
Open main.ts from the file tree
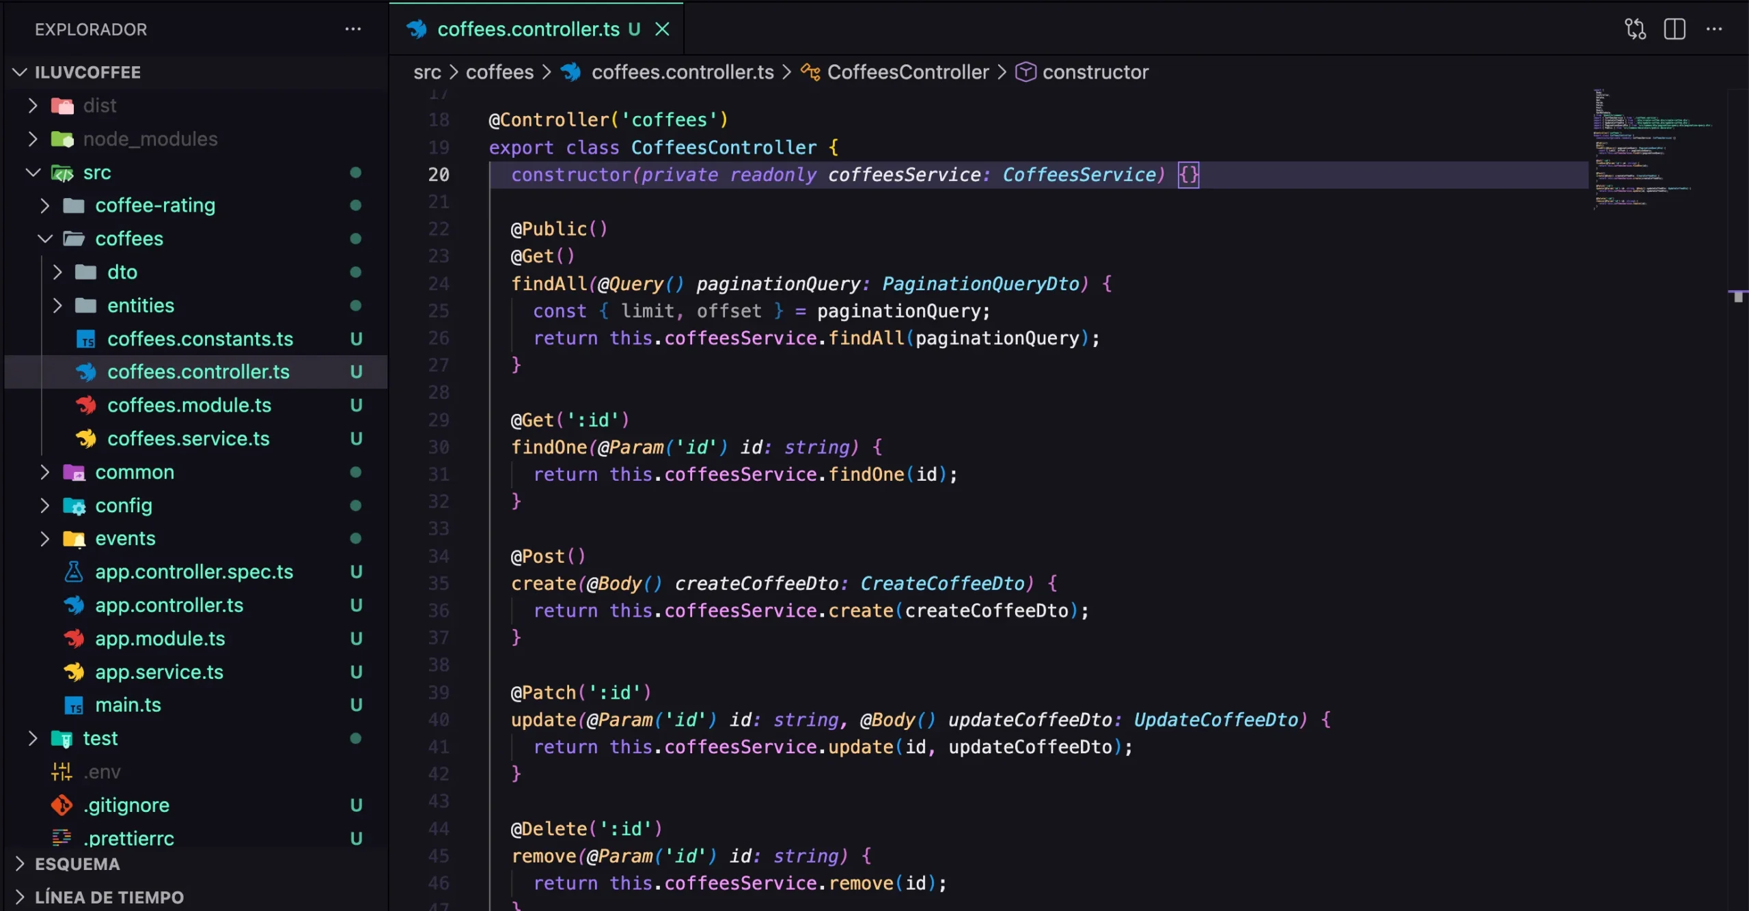pyautogui.click(x=128, y=705)
